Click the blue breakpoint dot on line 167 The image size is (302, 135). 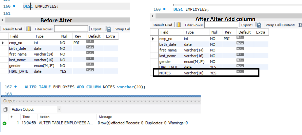15,87
